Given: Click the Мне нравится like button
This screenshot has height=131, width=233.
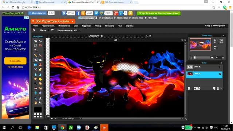Looking at the screenshot, I should click(37, 13).
